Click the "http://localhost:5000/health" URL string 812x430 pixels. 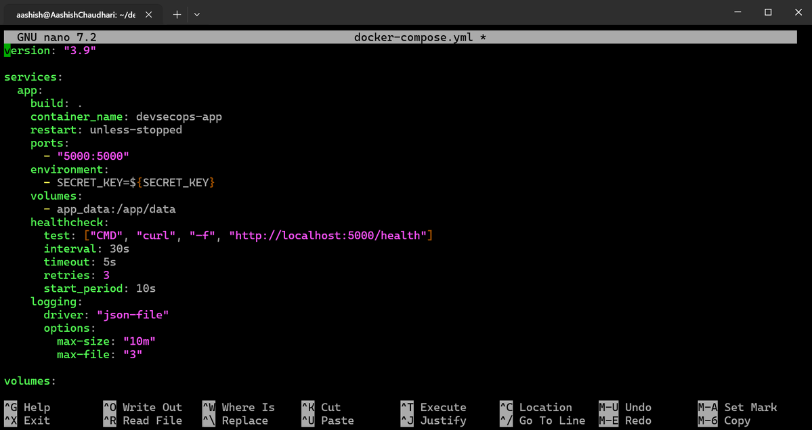coord(328,236)
